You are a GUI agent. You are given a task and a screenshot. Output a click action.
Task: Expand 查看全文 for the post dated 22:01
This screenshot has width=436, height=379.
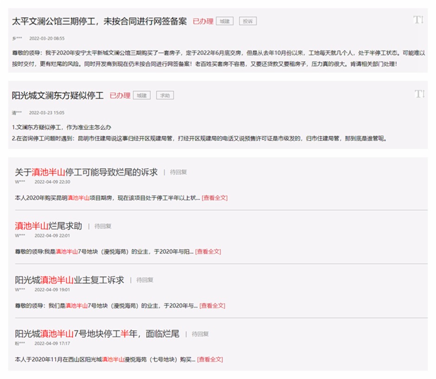click(x=208, y=252)
